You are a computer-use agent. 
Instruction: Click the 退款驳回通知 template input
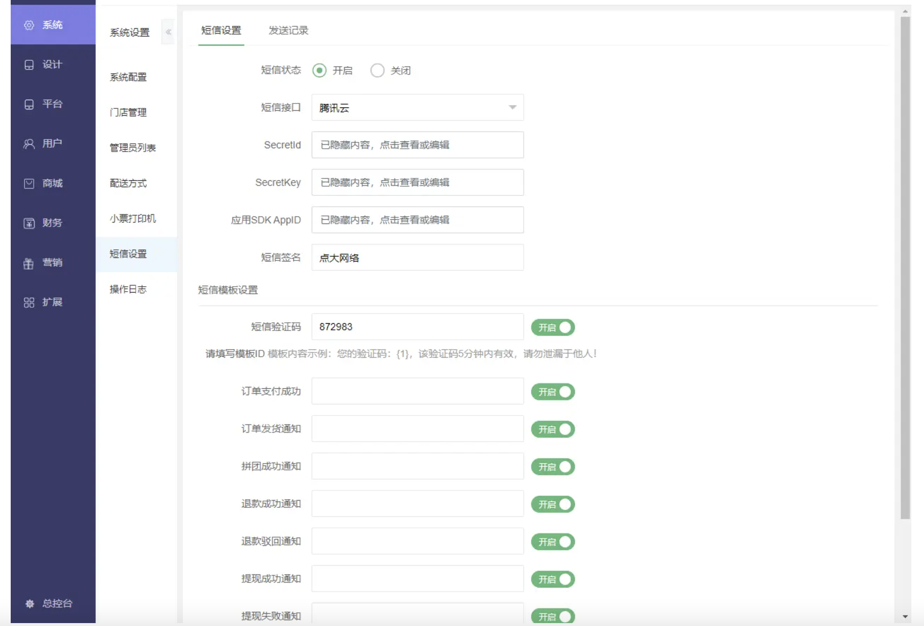418,541
